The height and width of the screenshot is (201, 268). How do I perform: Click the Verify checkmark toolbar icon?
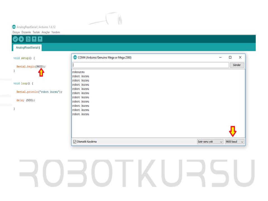click(x=15, y=39)
